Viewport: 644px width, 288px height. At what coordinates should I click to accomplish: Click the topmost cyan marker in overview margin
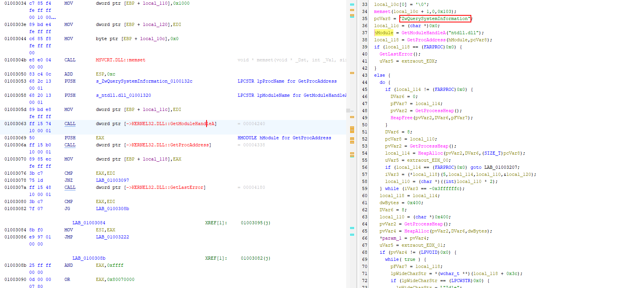(x=352, y=4)
